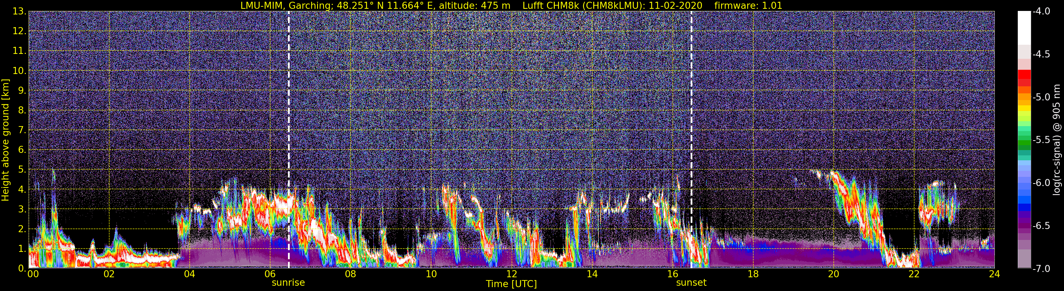The image size is (1064, 291).
Task: Click the '04' tick label on the time axis
Action: 189,274
